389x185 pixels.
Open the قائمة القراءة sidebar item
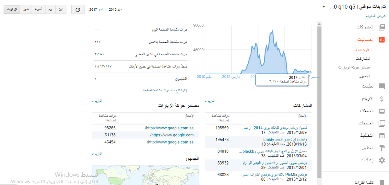click(365, 182)
